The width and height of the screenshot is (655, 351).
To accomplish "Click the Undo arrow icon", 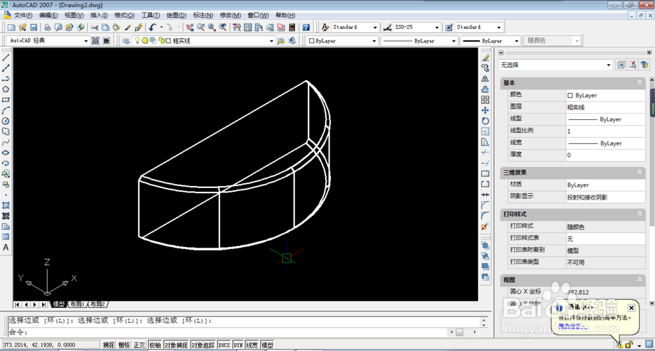I will pyautogui.click(x=153, y=27).
